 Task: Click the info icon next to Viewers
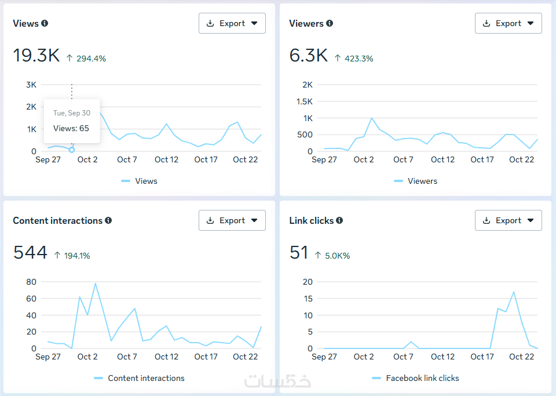pos(330,23)
